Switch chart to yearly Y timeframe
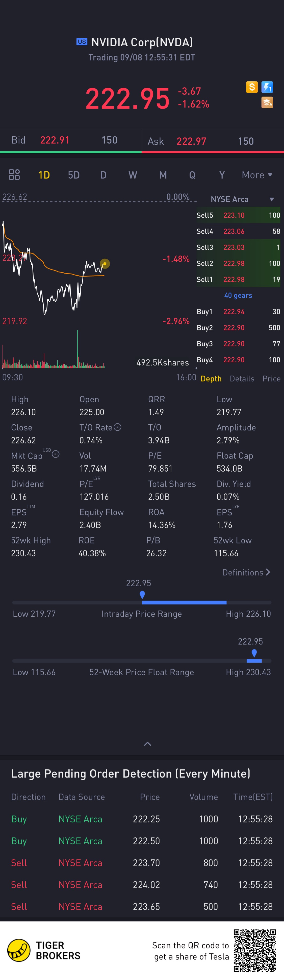 tap(222, 175)
